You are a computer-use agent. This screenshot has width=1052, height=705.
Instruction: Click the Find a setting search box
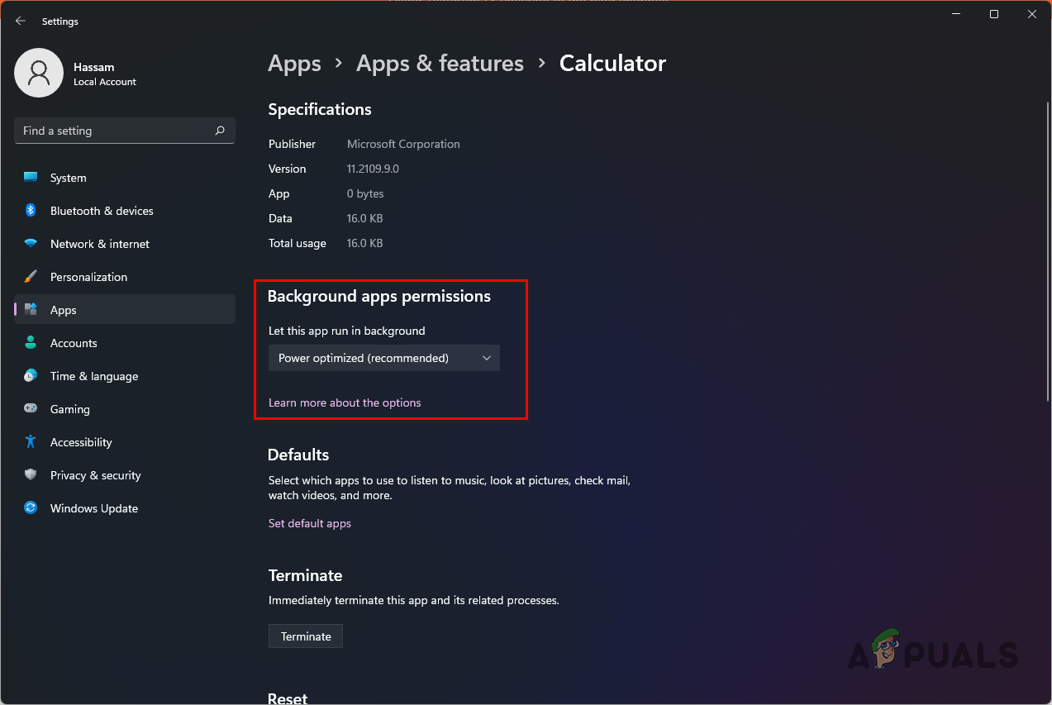click(x=114, y=131)
